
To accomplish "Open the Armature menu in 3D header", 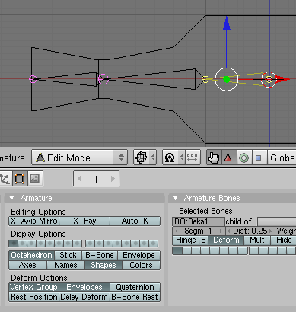I will 12,158.
